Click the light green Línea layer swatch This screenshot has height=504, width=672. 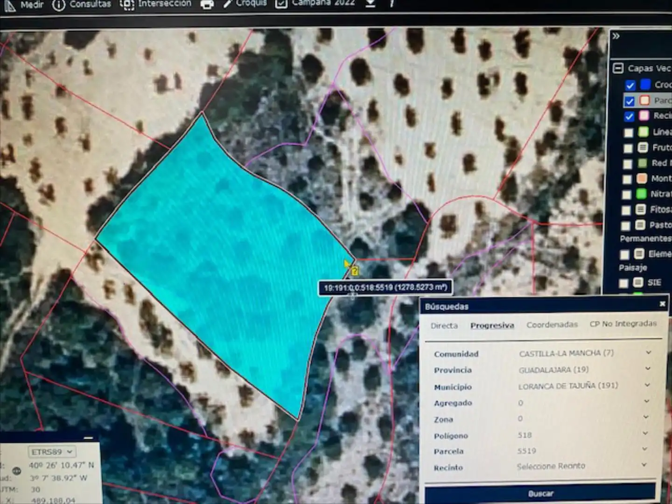(644, 132)
